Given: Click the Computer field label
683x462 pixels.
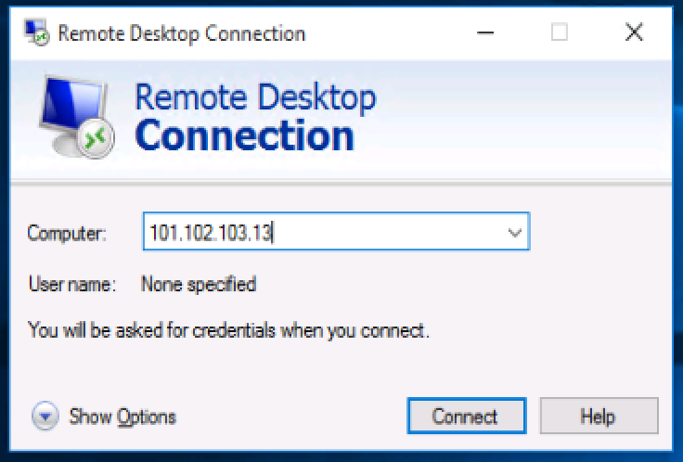Looking at the screenshot, I should tap(68, 234).
